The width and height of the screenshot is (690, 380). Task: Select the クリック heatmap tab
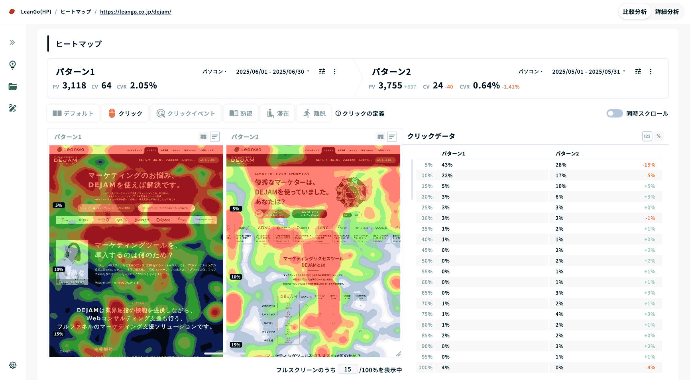pos(125,114)
